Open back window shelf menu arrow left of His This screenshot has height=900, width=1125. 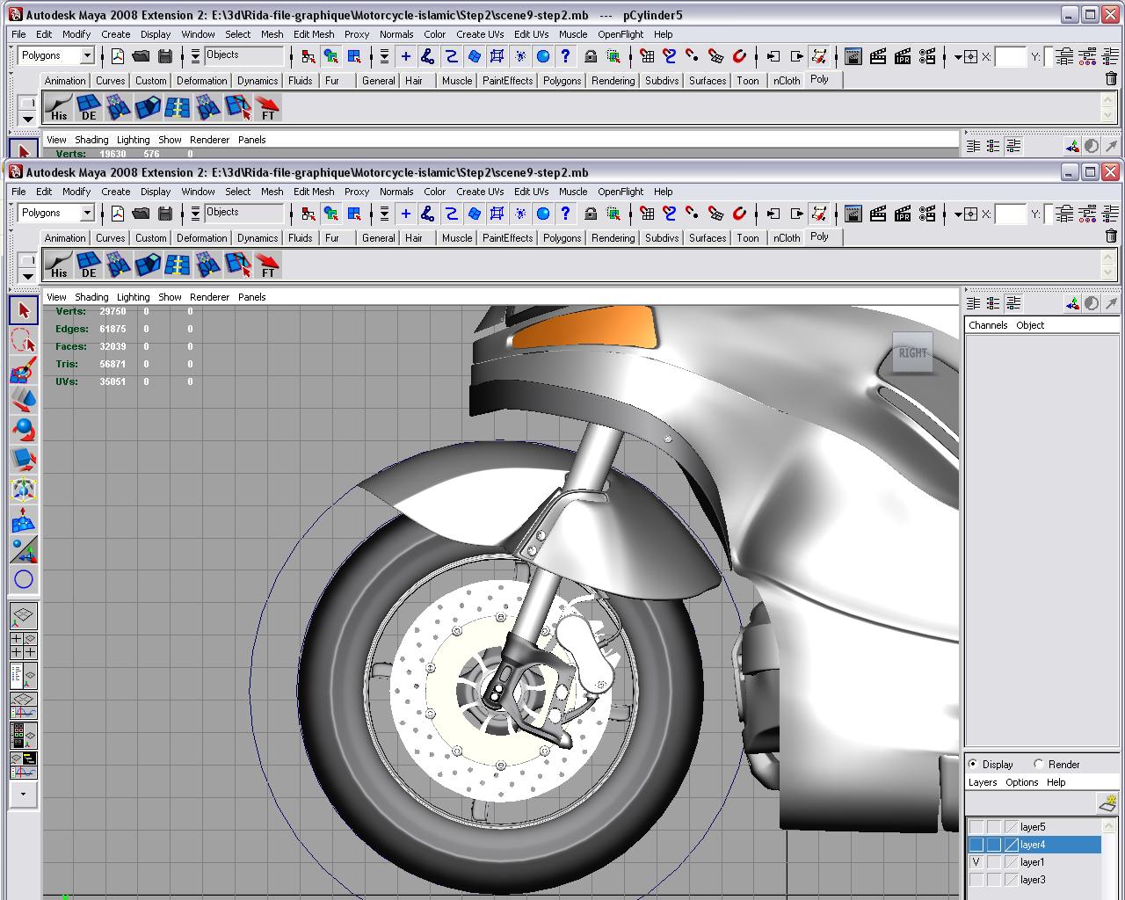point(28,118)
